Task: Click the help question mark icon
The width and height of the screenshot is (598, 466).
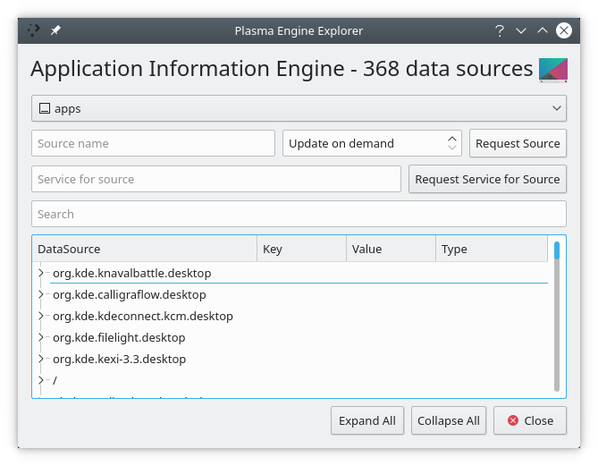Action: coord(500,30)
